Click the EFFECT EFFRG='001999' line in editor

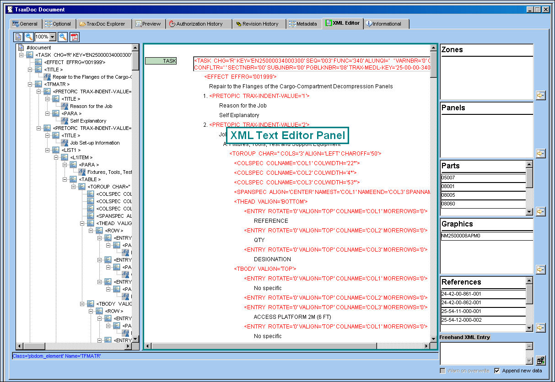click(x=241, y=77)
